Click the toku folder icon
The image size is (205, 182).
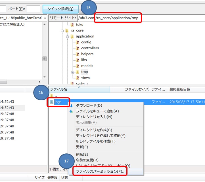(72, 25)
